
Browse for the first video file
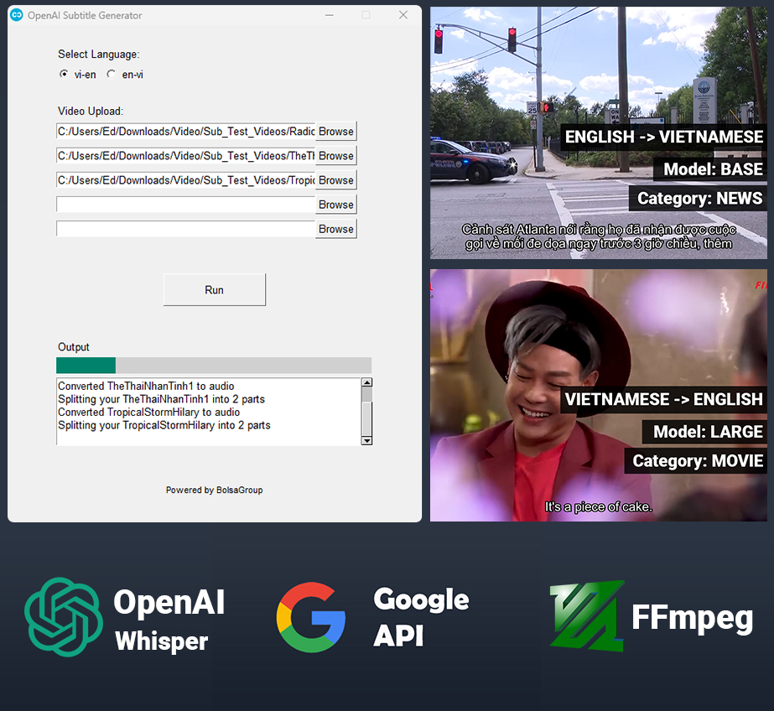pyautogui.click(x=335, y=132)
